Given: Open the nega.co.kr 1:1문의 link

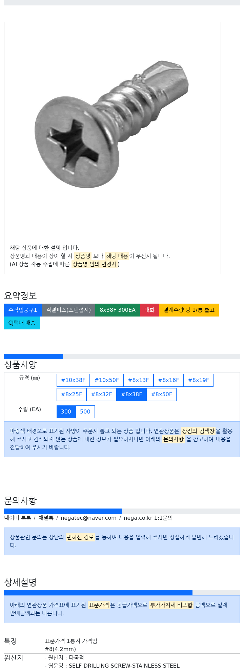Looking at the screenshot, I should click(148, 518).
